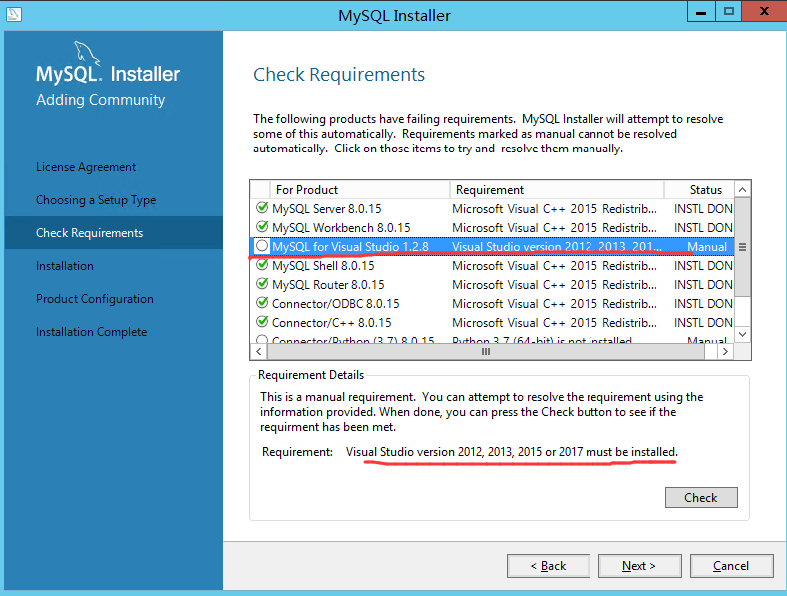Click the requirement cell for MySQL Router 8.0.15
The image size is (787, 596).
pos(555,285)
